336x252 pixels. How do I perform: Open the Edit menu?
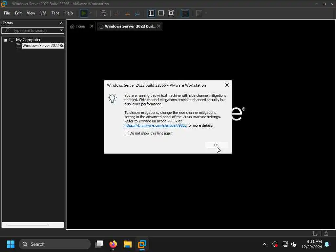pyautogui.click(x=18, y=13)
